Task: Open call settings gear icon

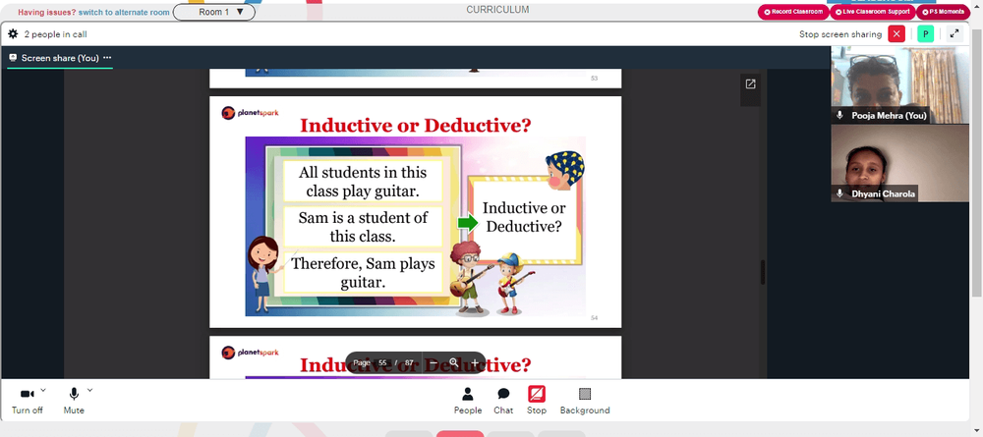Action: click(13, 34)
